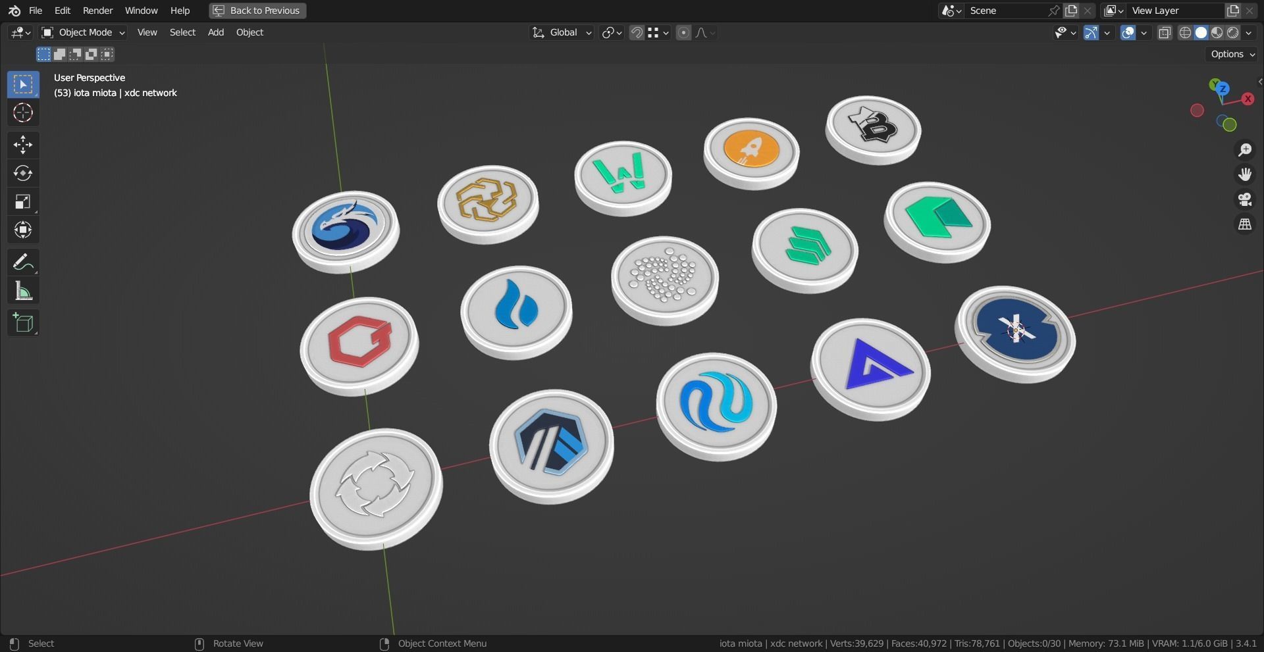Open the Object Mode dropdown
Viewport: 1264px width, 652px height.
[82, 32]
